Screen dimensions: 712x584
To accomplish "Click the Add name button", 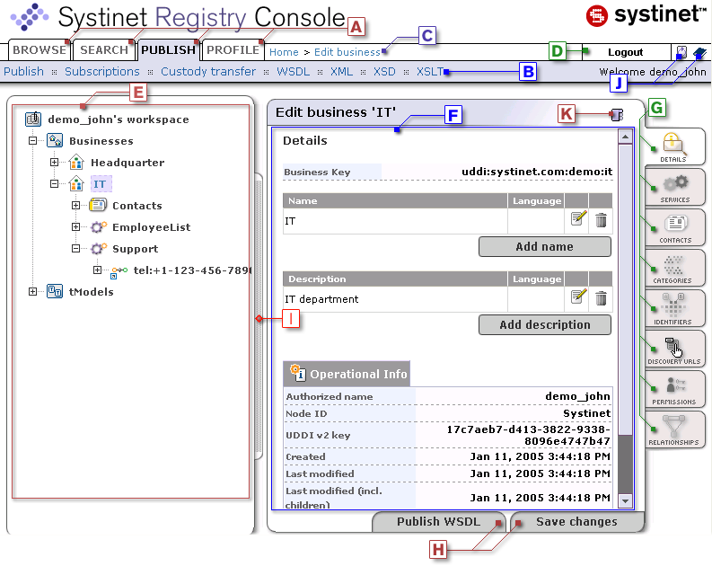I will click(x=544, y=247).
